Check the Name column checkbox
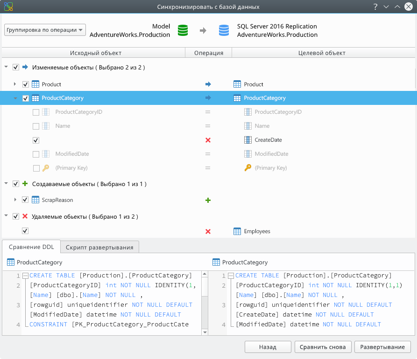This screenshot has height=359, width=417. (x=36, y=126)
